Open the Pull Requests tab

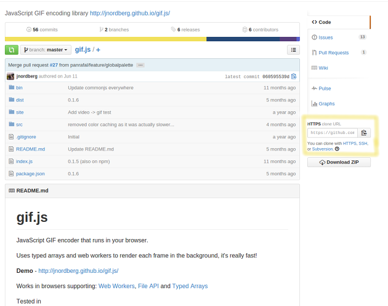[333, 53]
